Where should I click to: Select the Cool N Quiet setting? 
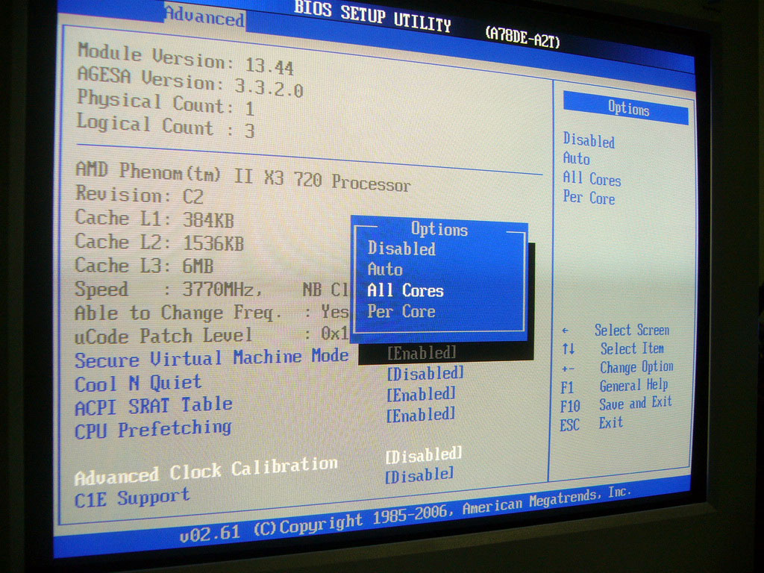[x=138, y=383]
